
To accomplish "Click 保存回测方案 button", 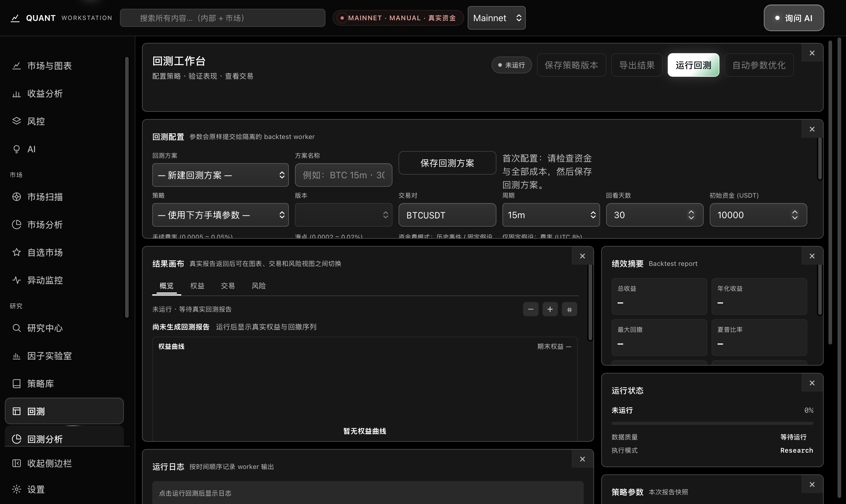I will (447, 163).
